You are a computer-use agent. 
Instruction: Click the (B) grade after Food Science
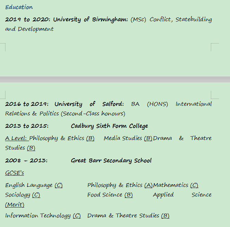[x=128, y=195]
